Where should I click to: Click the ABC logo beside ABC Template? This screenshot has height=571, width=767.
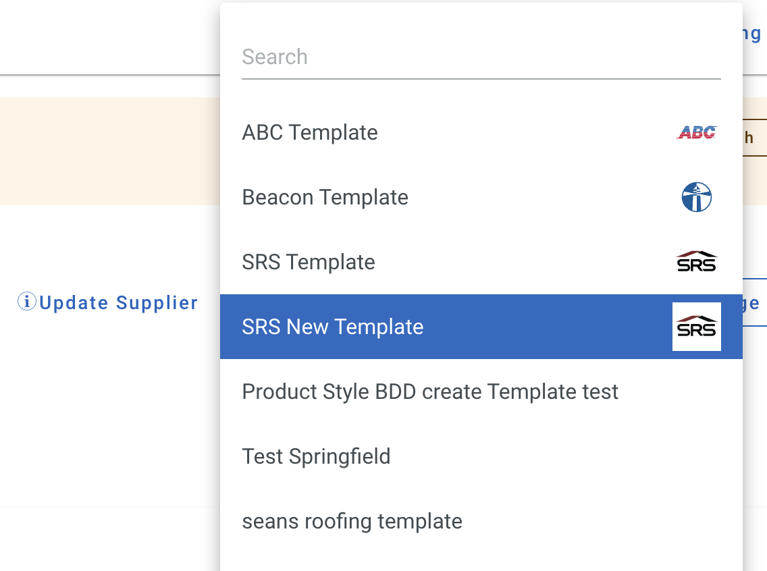tap(696, 132)
